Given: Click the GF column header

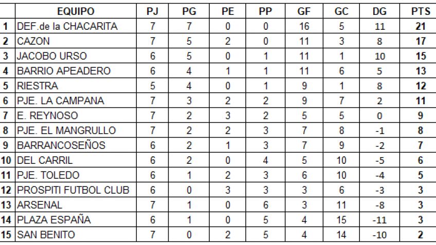Looking at the screenshot, I should tap(304, 11).
